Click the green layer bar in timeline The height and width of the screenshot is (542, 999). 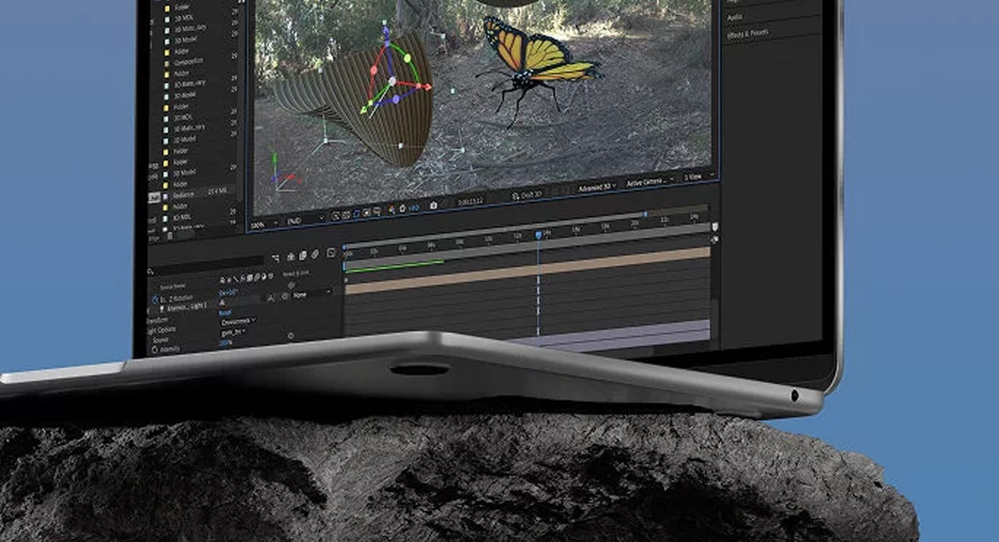395,267
